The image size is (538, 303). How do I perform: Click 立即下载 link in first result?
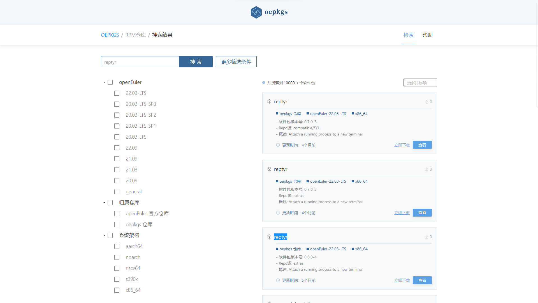click(x=402, y=145)
